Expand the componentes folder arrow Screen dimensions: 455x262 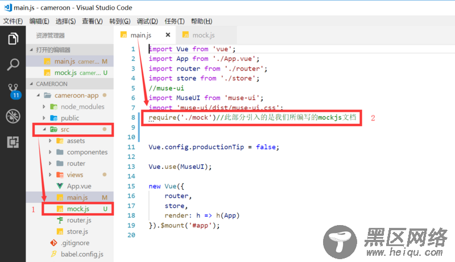[50, 152]
